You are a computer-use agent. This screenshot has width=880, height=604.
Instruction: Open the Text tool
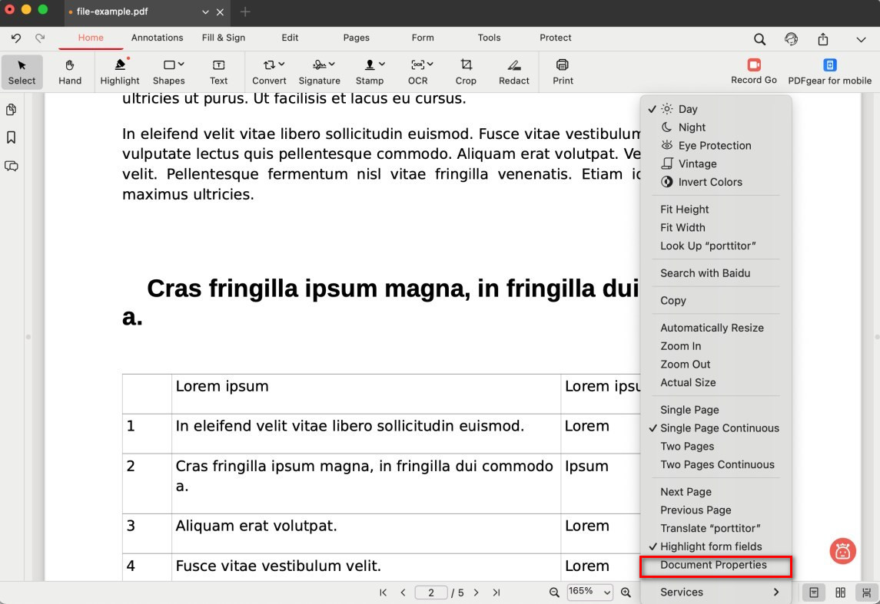tap(219, 71)
